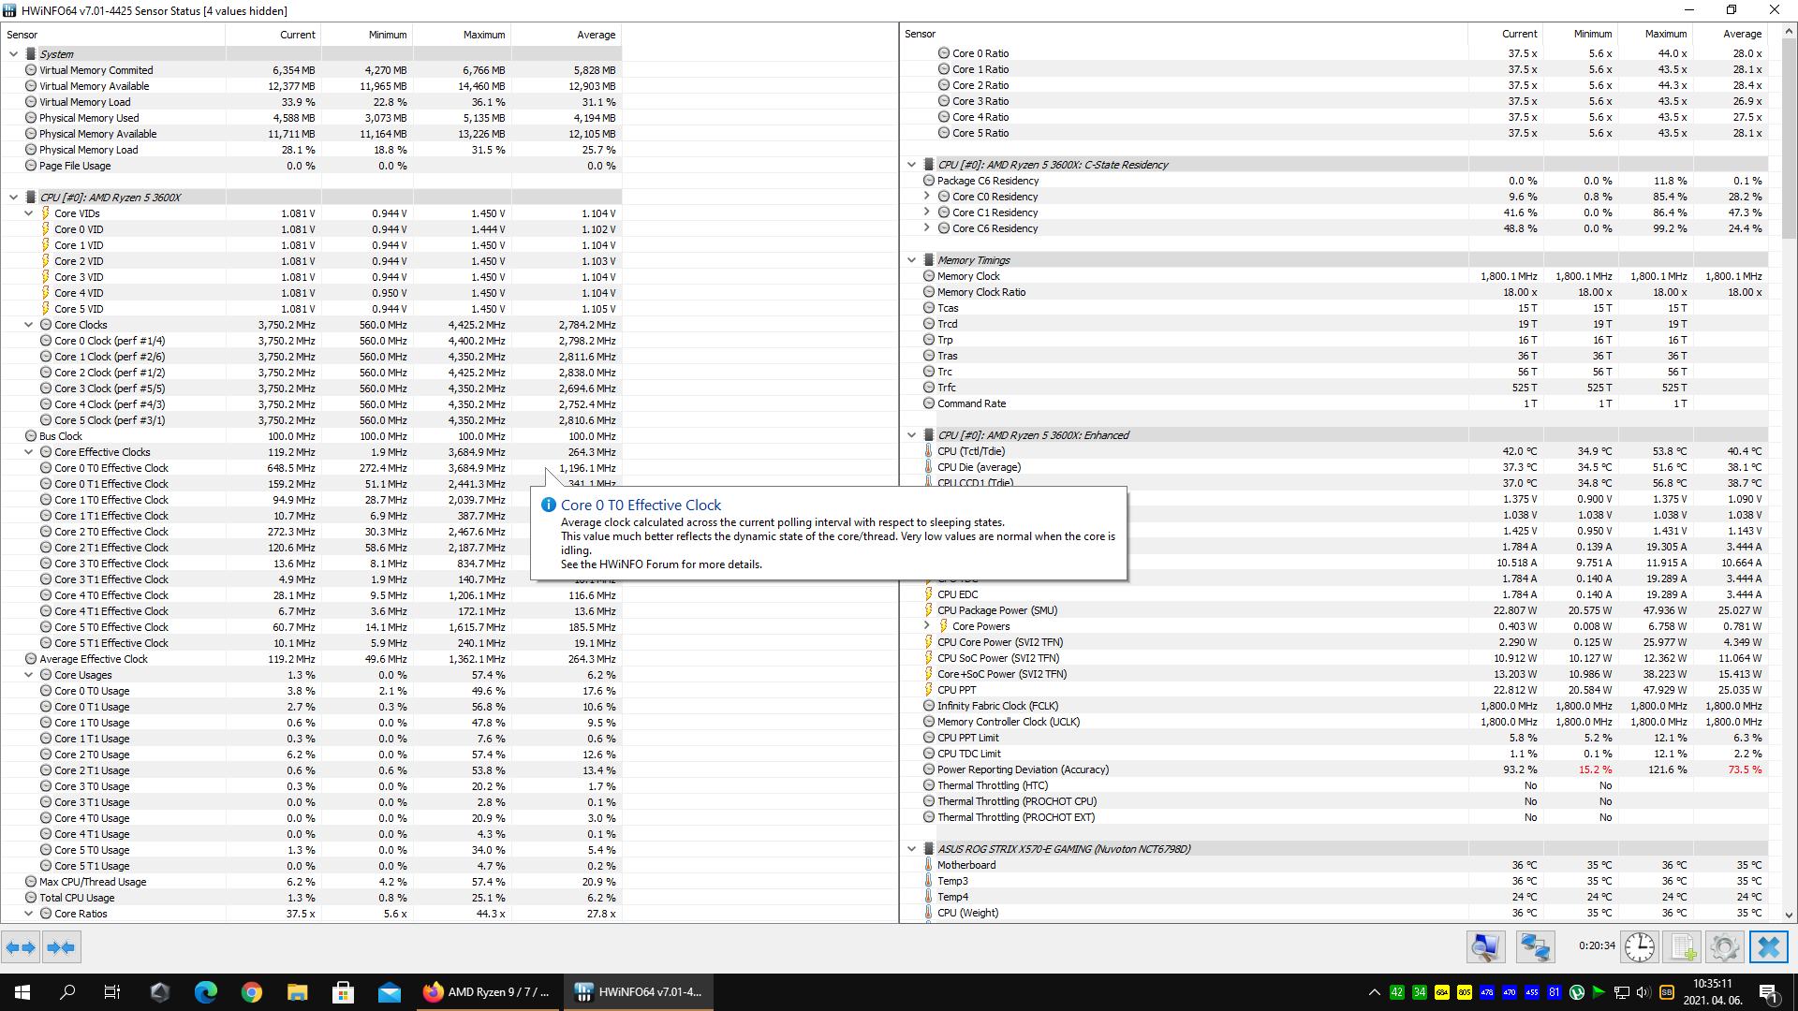Click the left panel Average column header

click(566, 35)
